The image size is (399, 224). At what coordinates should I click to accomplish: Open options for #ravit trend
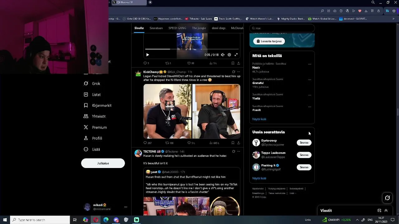pos(310,107)
